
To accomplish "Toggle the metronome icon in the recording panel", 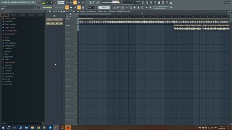I will point(67,3).
